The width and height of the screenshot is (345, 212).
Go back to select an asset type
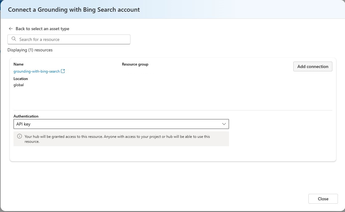point(42,29)
